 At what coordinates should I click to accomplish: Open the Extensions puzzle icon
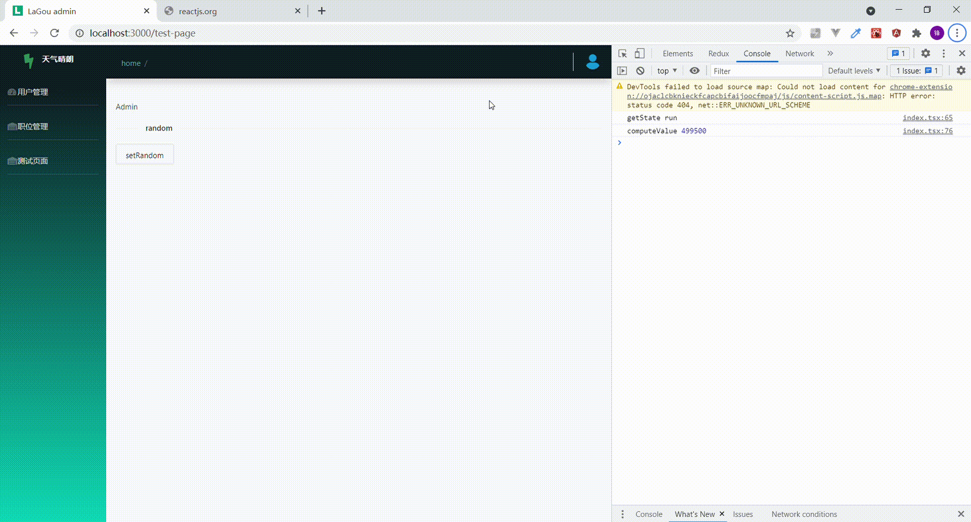[x=916, y=33]
